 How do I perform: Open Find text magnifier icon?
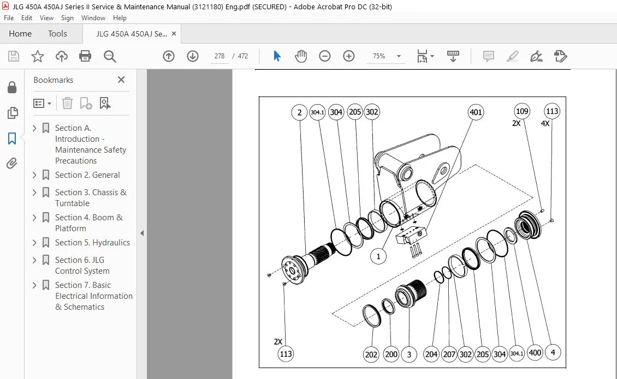[110, 56]
